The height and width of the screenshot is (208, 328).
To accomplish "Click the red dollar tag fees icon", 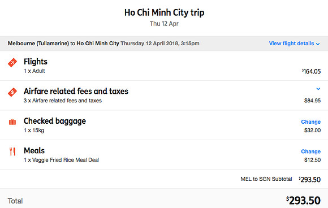I will 12,92.
